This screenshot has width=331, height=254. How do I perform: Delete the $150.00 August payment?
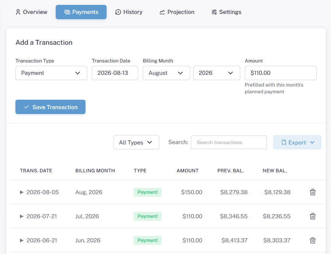click(313, 192)
